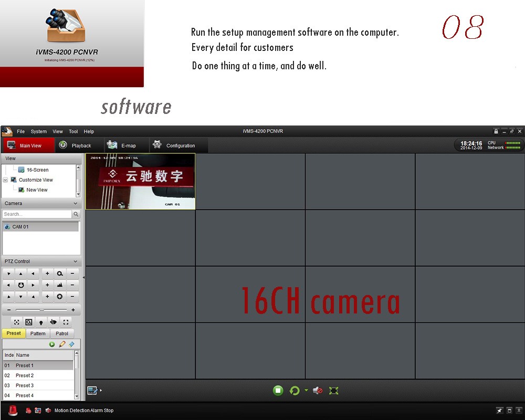525x420 pixels.
Task: Click the eraser delete preset icon
Action: 71,344
